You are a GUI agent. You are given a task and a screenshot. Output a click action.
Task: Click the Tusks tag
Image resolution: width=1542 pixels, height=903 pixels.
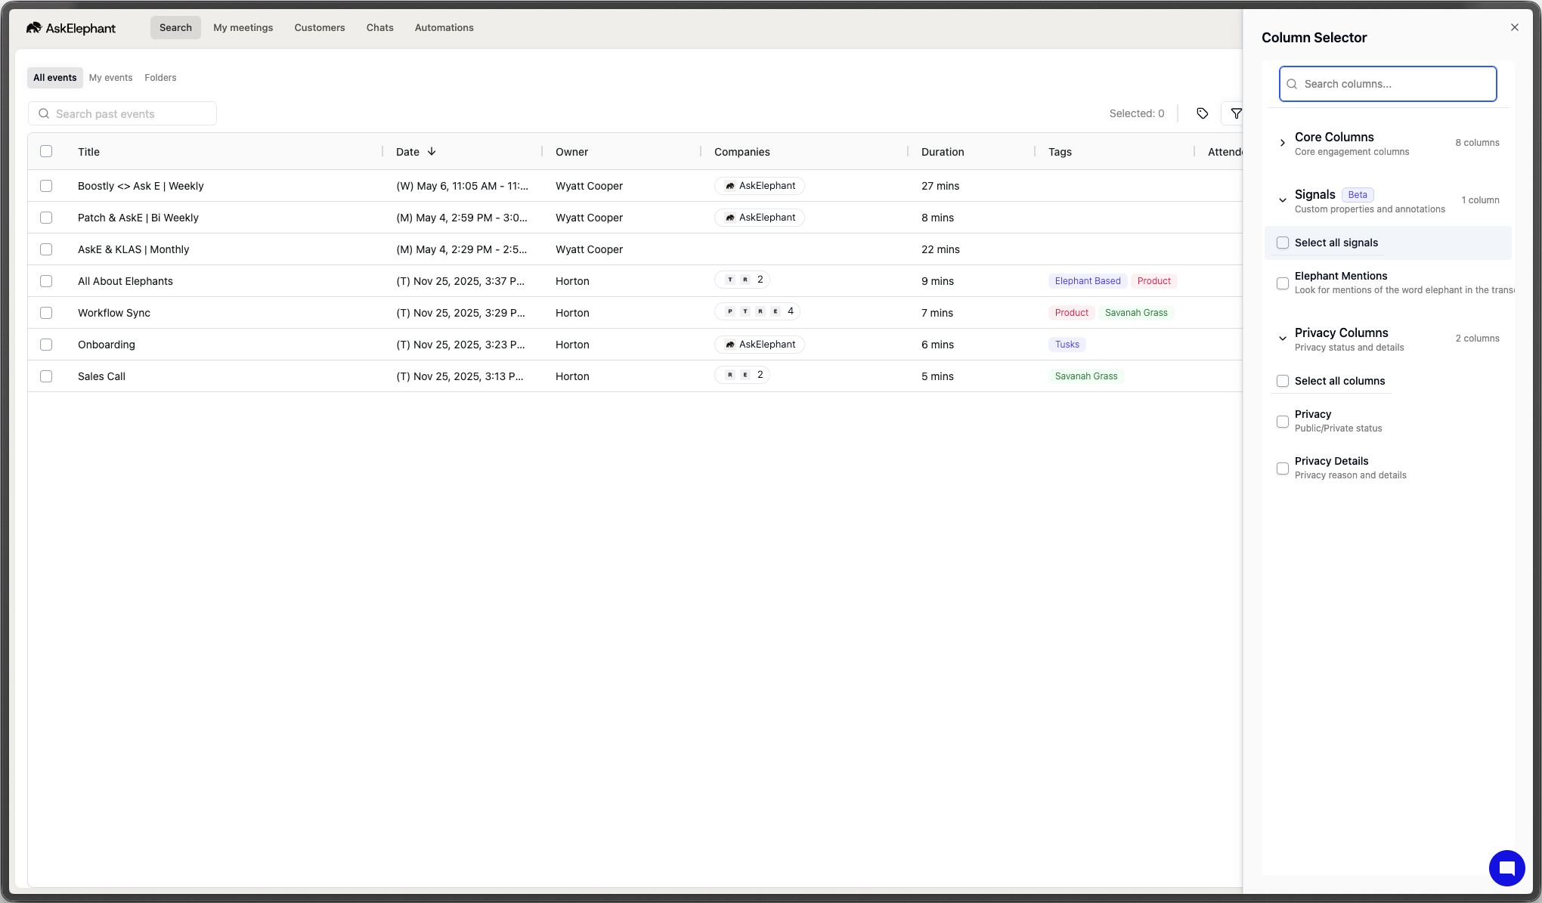(x=1067, y=345)
